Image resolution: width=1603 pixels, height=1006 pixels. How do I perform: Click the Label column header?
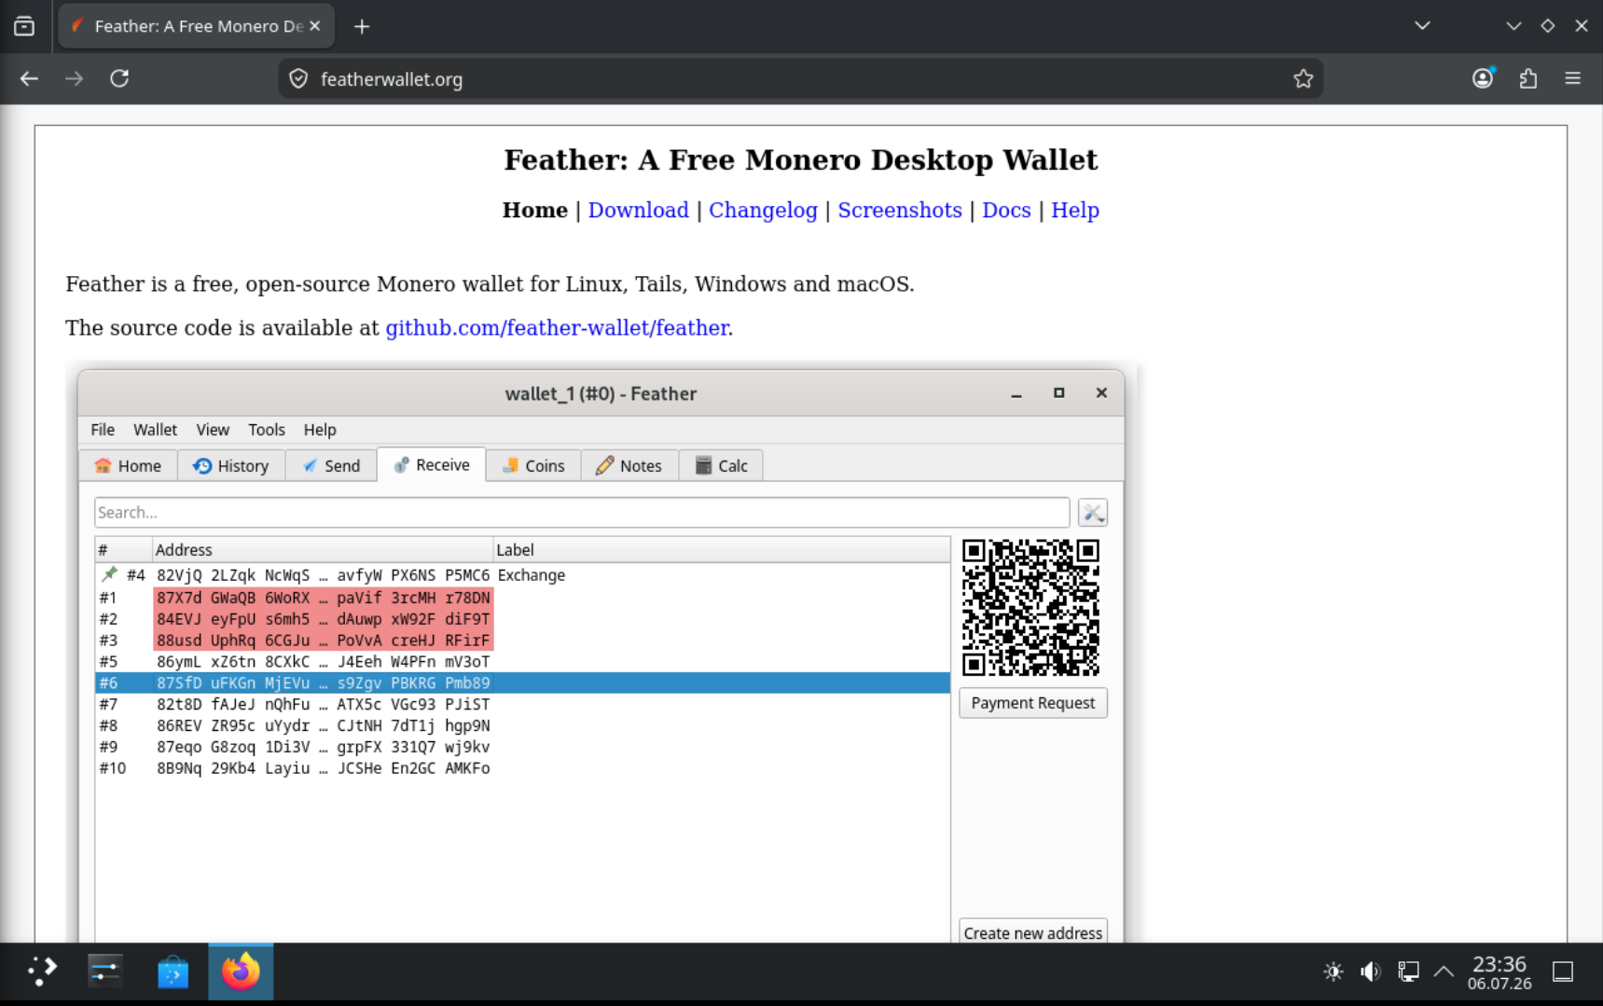point(722,550)
